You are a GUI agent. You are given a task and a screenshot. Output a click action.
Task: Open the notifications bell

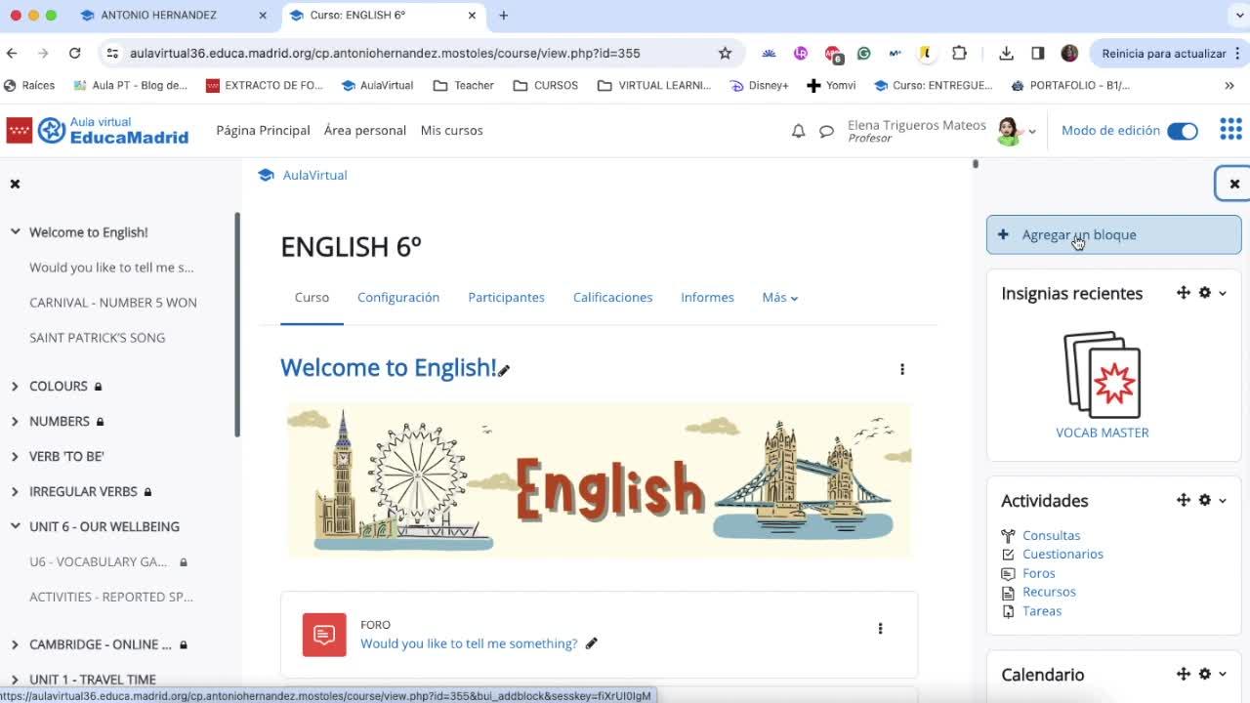(x=798, y=131)
